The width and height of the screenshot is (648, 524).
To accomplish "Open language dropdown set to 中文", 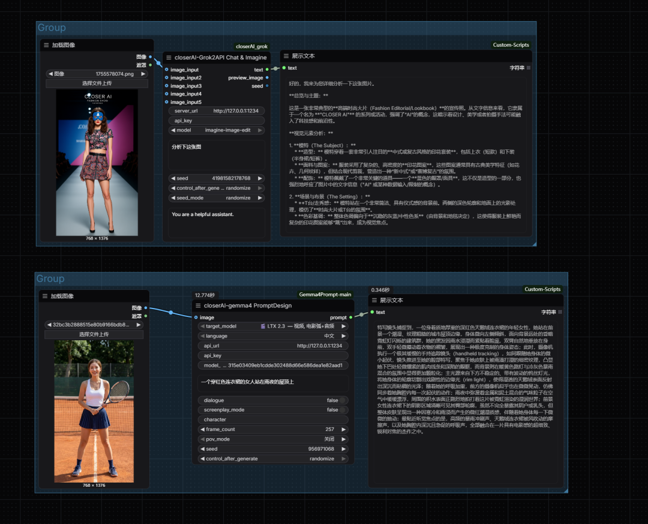I will tap(273, 336).
